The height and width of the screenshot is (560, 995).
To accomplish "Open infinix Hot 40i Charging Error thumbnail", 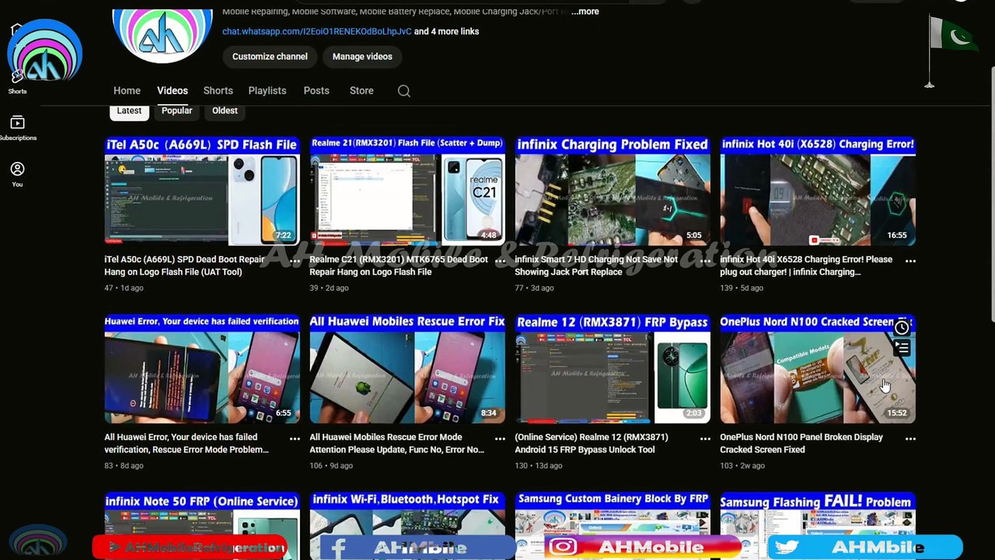I will point(818,191).
